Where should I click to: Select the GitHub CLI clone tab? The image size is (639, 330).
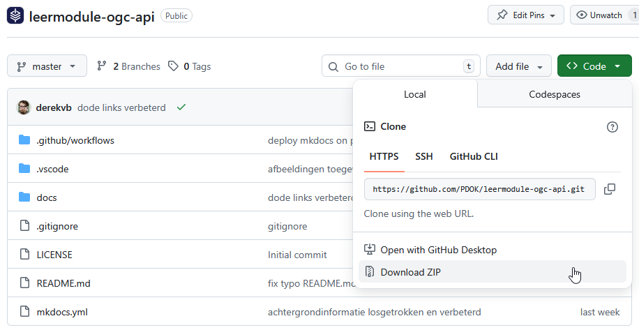point(474,156)
